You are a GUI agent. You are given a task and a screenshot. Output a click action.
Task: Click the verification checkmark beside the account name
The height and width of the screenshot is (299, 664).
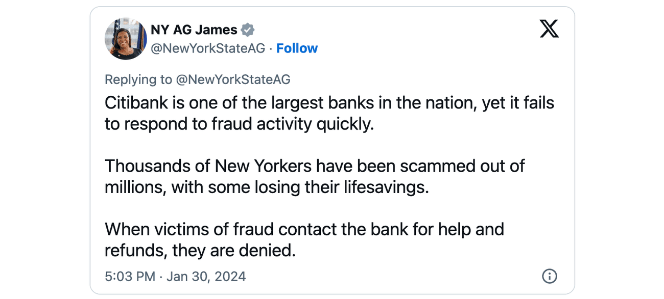pyautogui.click(x=247, y=30)
